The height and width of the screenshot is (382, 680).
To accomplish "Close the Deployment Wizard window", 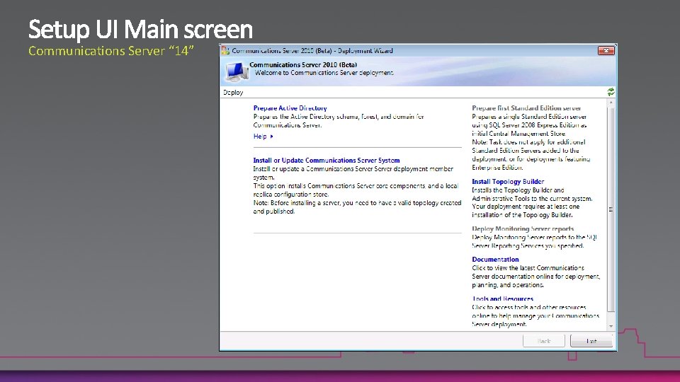I will (606, 51).
